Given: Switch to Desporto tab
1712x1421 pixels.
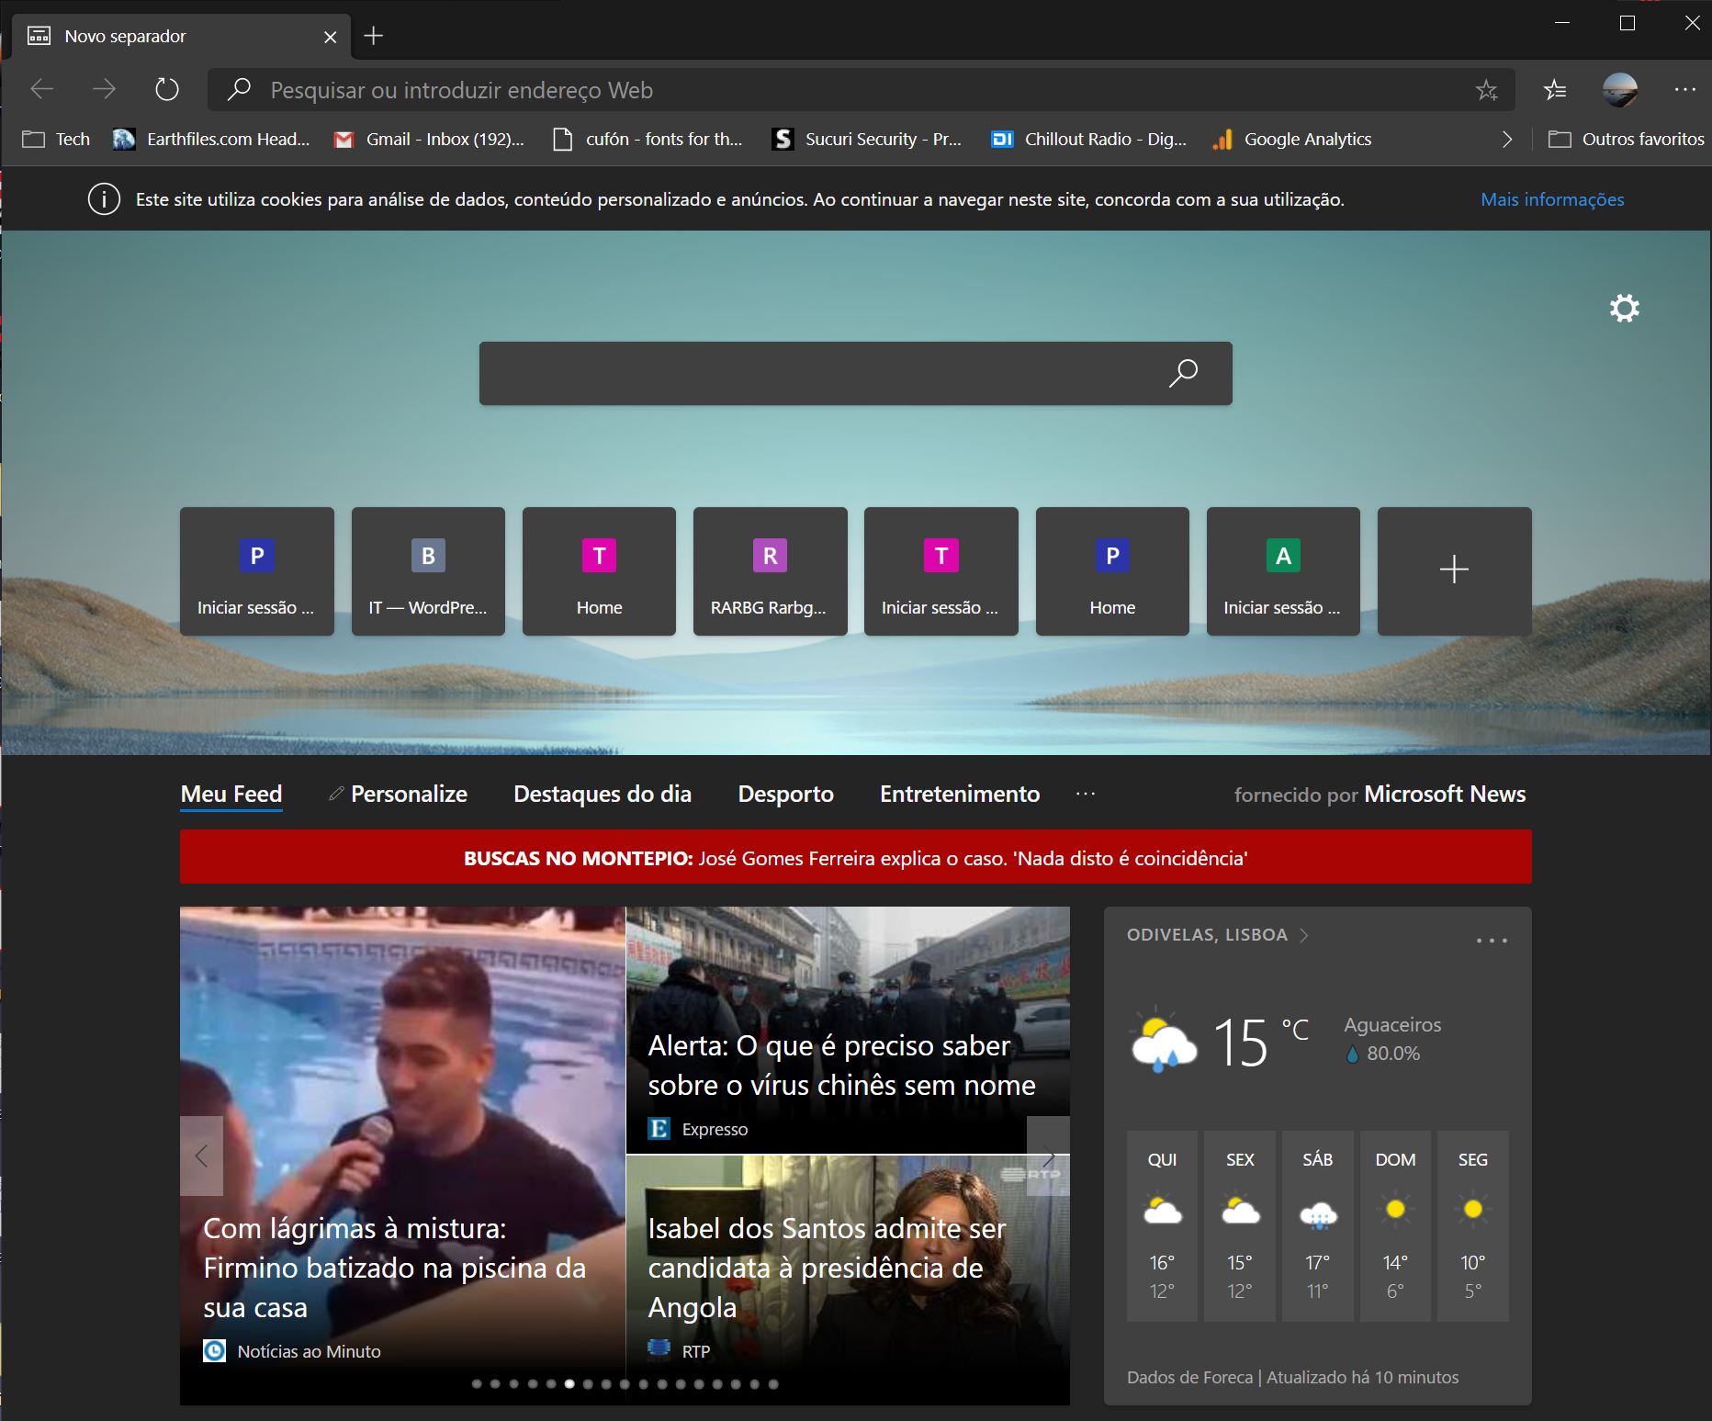Looking at the screenshot, I should coord(785,794).
